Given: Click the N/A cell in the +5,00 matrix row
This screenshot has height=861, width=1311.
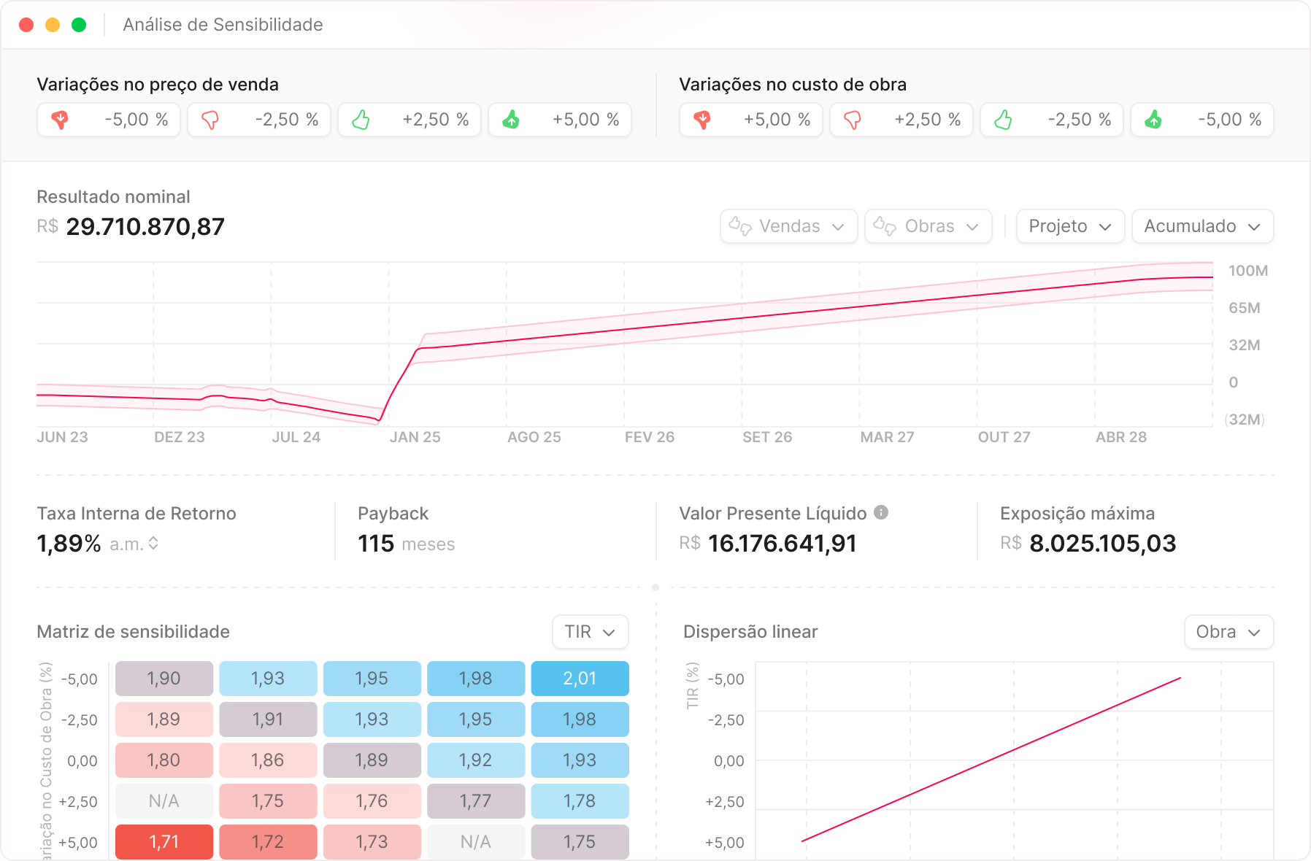Looking at the screenshot, I should coord(476,842).
